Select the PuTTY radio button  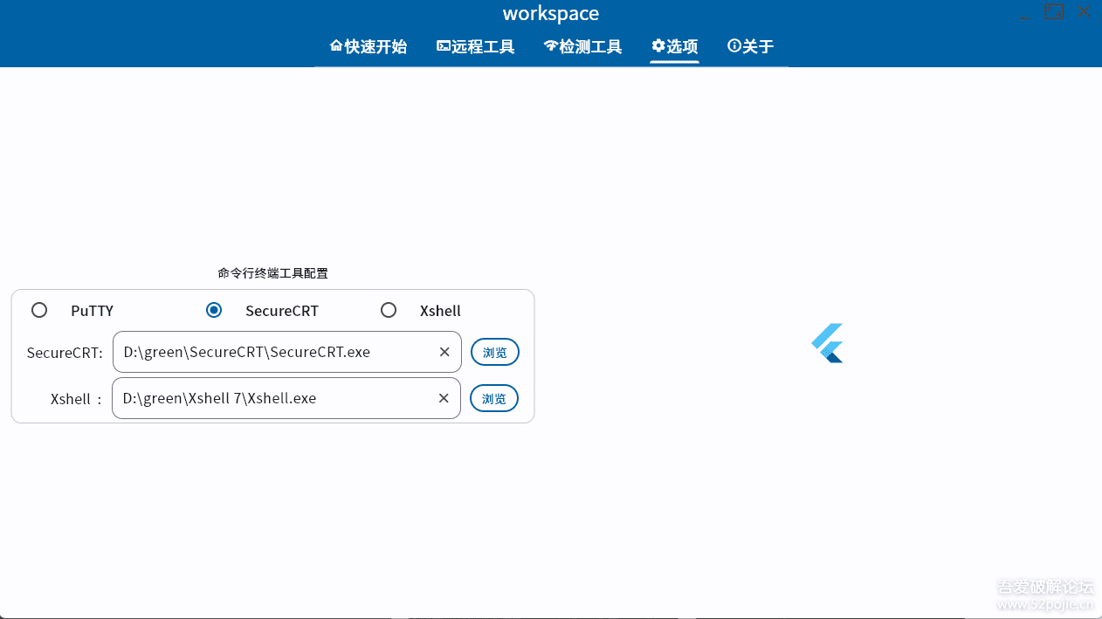pos(39,310)
